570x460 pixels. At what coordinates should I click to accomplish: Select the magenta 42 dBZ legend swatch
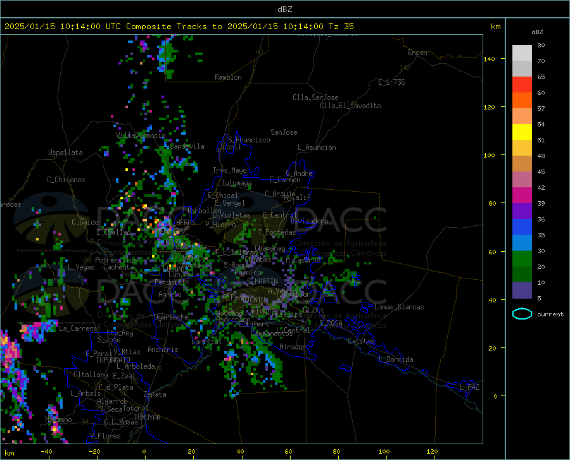[522, 196]
